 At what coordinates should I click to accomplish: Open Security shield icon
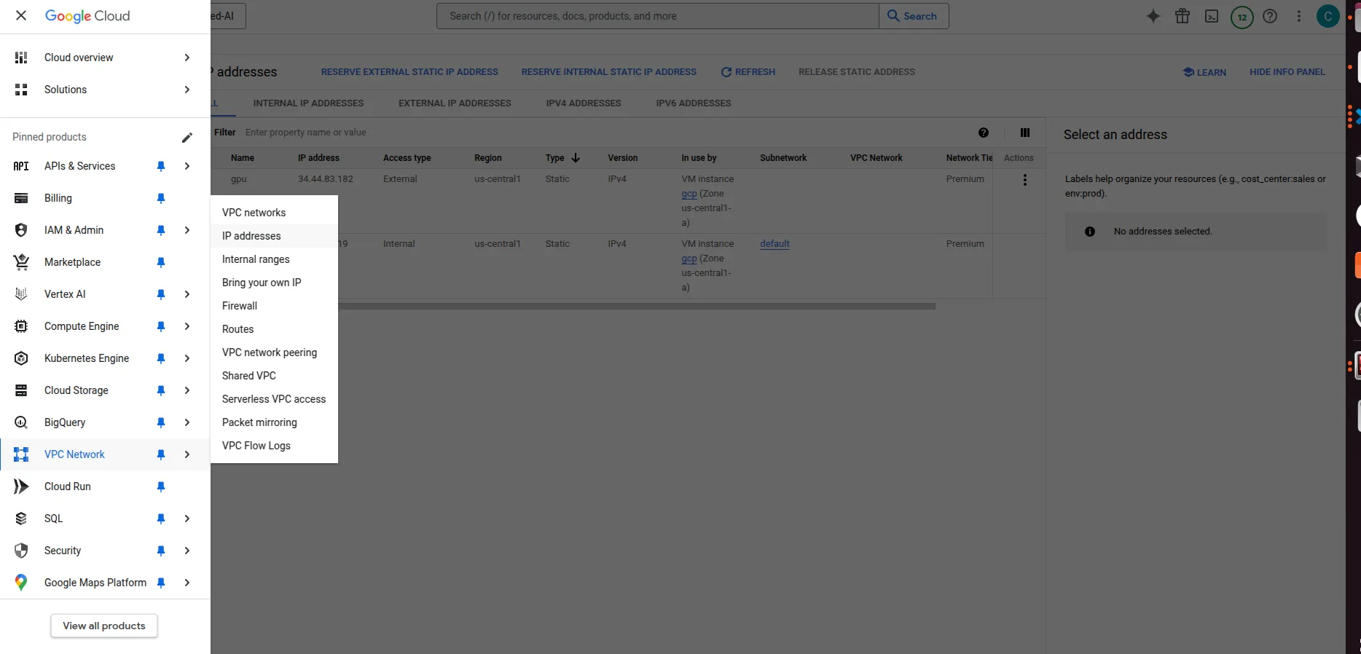pos(21,551)
